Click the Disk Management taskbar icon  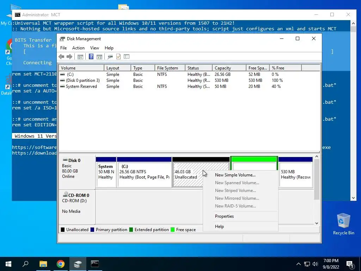click(78, 264)
